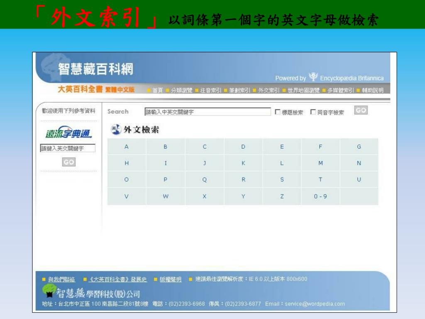Image resolution: width=425 pixels, height=319 pixels.
Task: Select letter K in the index
Action: pyautogui.click(x=243, y=163)
